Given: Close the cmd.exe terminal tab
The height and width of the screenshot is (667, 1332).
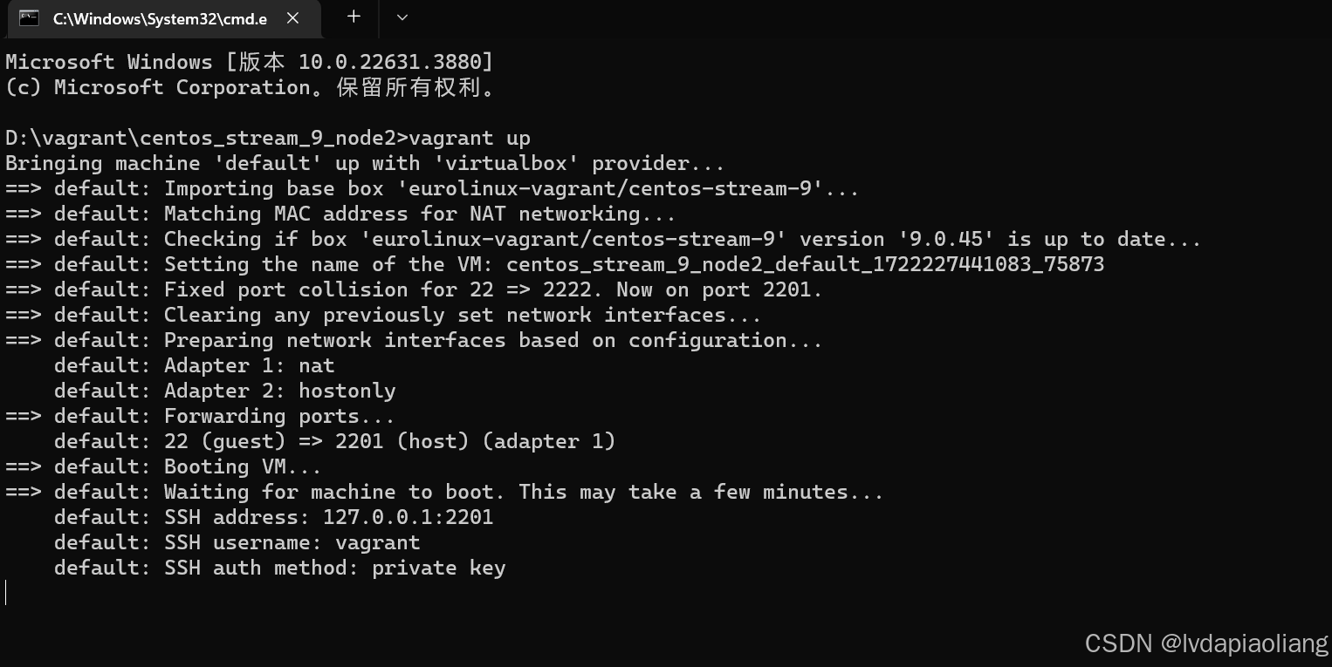Looking at the screenshot, I should (292, 17).
